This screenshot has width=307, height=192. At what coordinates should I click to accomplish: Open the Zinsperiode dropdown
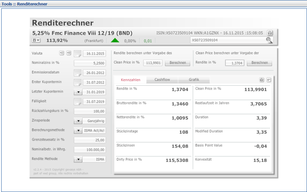pyautogui.click(x=78, y=121)
